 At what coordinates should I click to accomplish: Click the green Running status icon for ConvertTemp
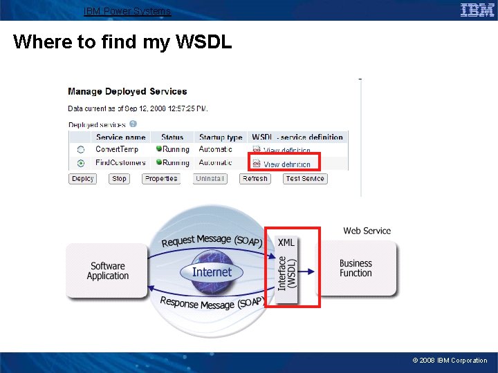click(x=159, y=149)
